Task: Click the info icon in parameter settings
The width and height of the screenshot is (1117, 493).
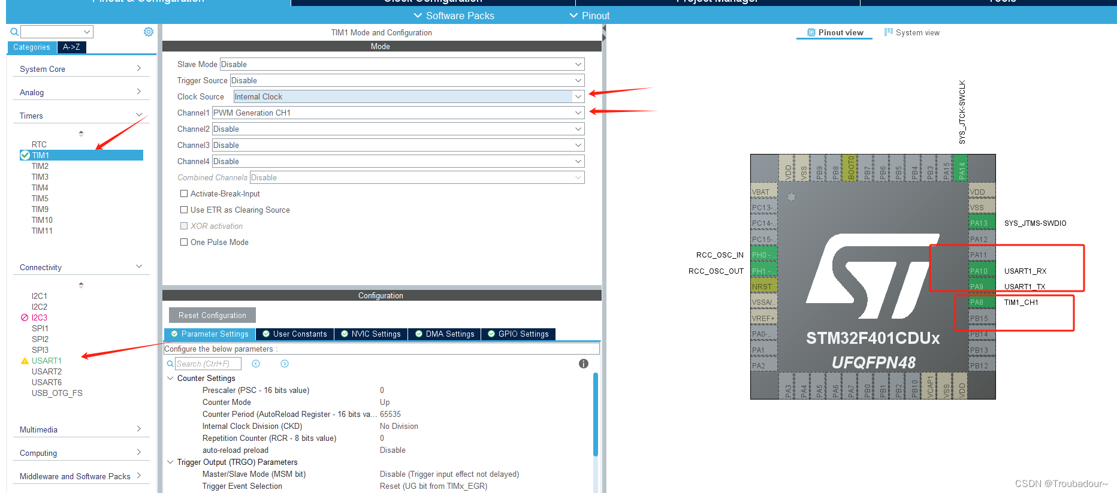Action: tap(584, 364)
